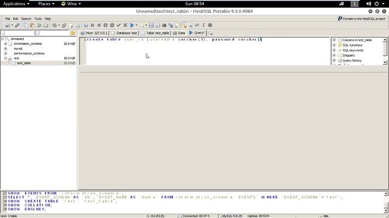Click the Copy toolbar icon

pos(26,25)
